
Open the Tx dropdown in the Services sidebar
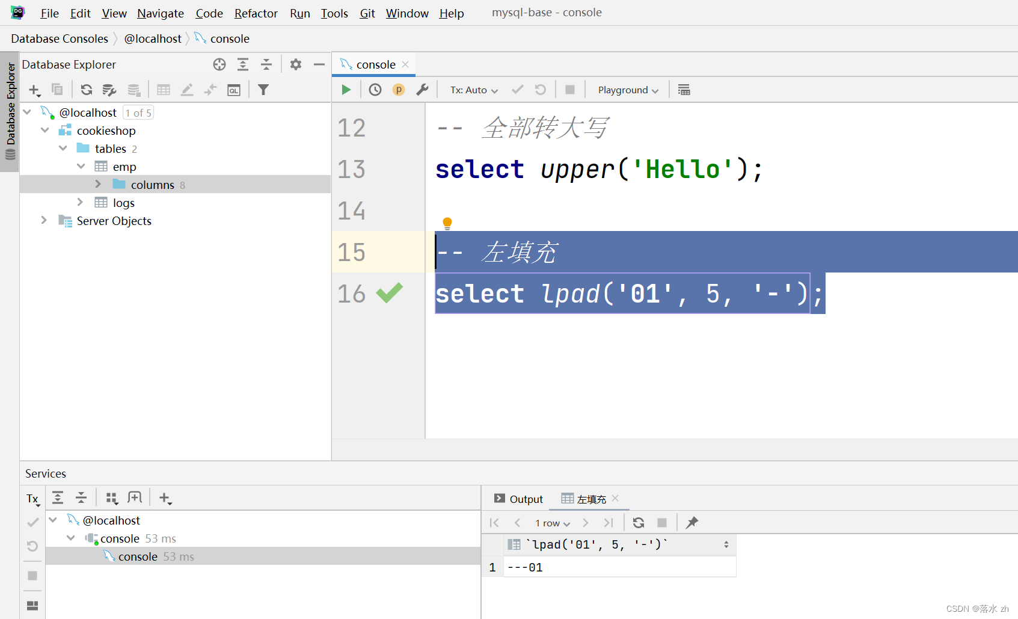[x=33, y=499]
